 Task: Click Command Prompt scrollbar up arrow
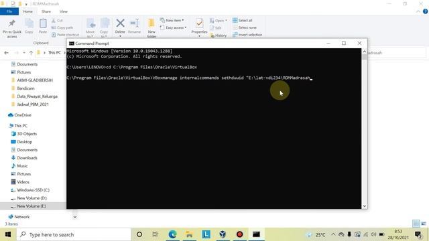[x=365, y=52]
